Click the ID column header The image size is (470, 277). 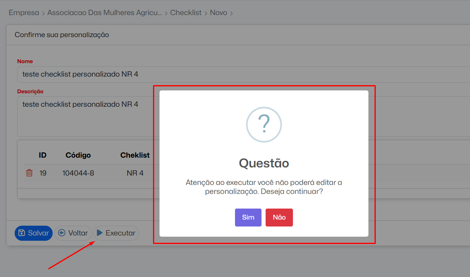coord(42,155)
